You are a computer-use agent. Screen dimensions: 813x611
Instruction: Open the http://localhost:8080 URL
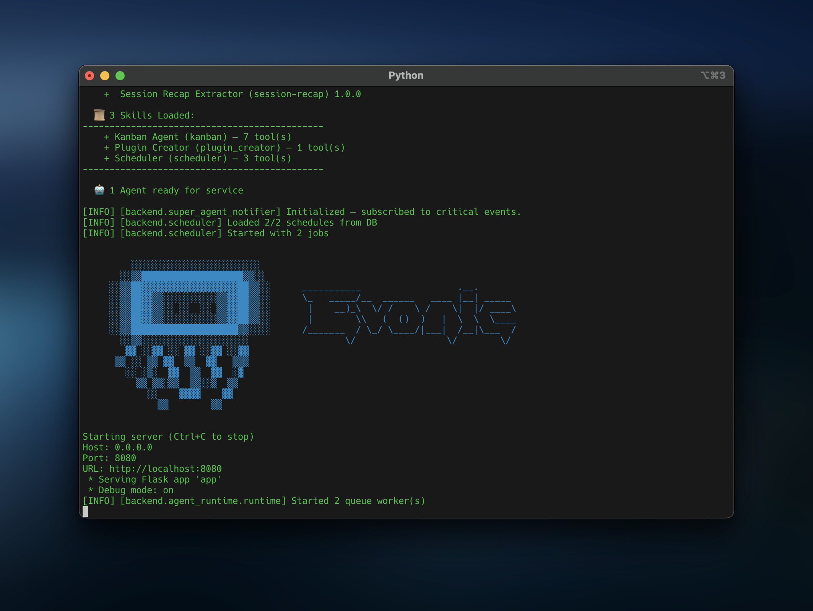(x=166, y=469)
